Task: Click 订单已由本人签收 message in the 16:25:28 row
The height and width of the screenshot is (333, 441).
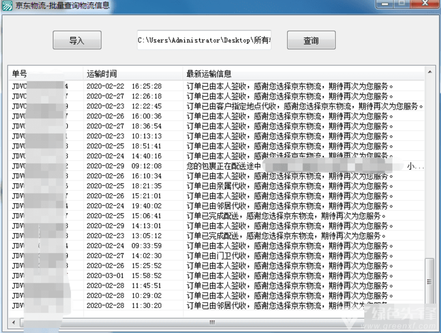Action: 290,86
